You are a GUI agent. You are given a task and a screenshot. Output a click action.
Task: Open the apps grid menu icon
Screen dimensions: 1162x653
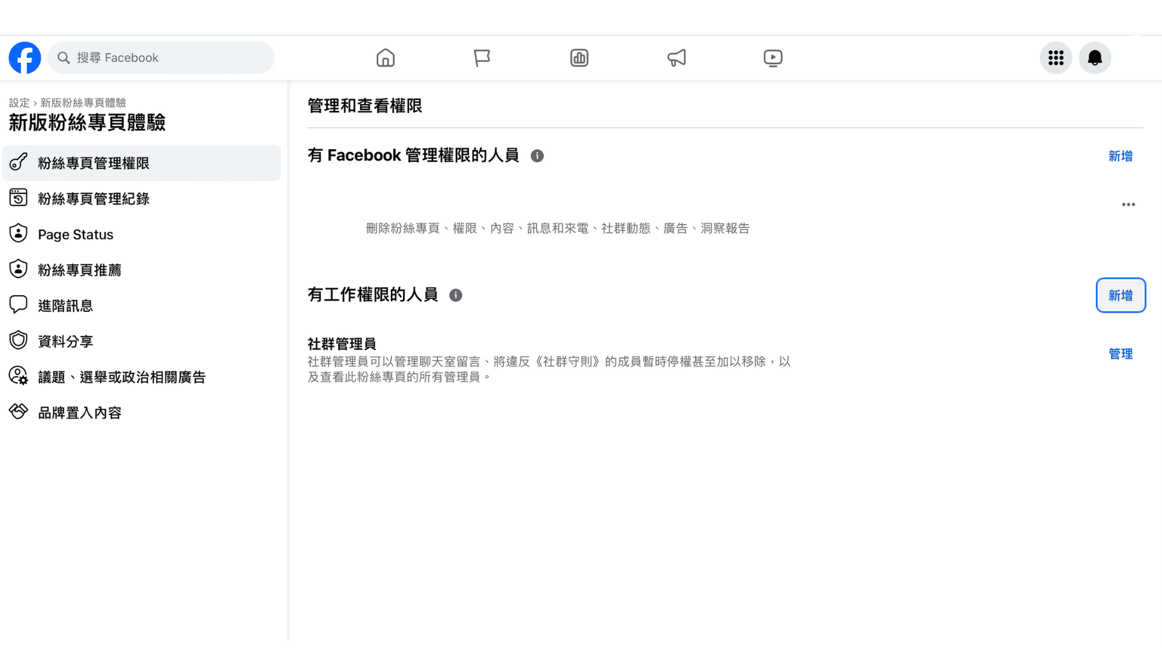point(1055,57)
